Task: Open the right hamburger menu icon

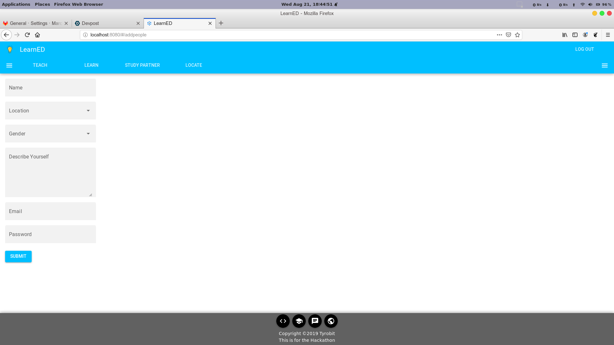Action: [604, 65]
